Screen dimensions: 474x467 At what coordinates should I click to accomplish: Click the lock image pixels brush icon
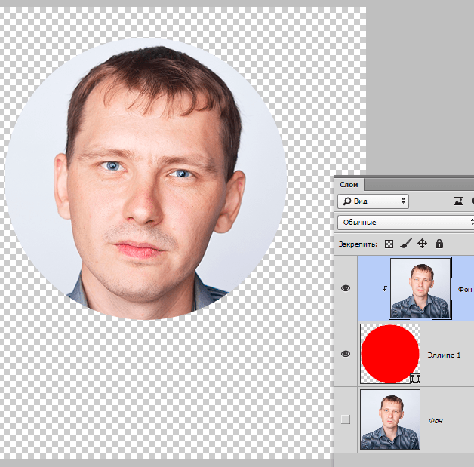405,244
